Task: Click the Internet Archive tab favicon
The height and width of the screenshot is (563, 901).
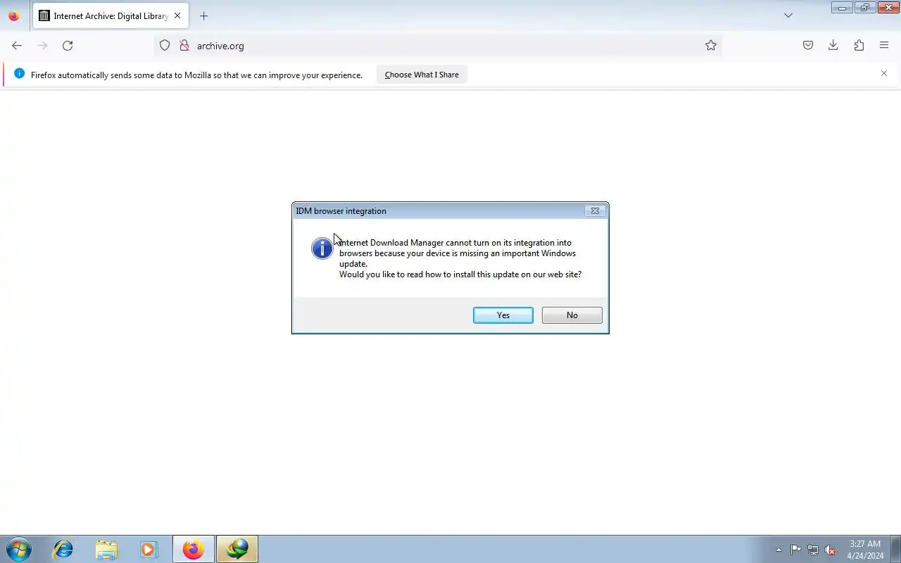Action: pos(44,15)
